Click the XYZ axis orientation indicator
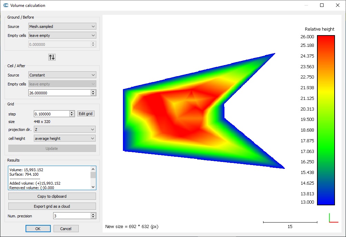The height and width of the screenshot is (237, 346). (x=333, y=218)
